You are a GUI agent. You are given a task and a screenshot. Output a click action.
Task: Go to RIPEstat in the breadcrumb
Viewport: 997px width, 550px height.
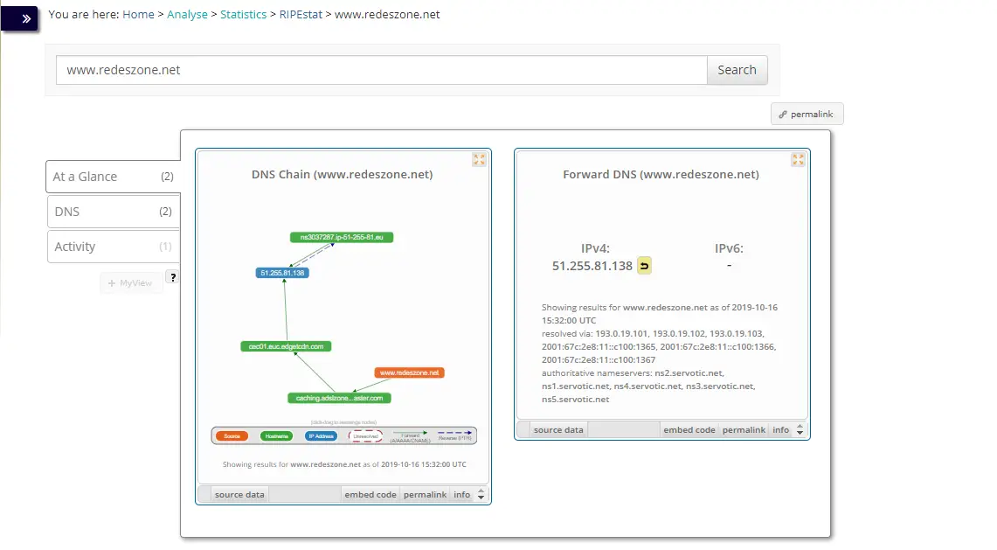[301, 15]
